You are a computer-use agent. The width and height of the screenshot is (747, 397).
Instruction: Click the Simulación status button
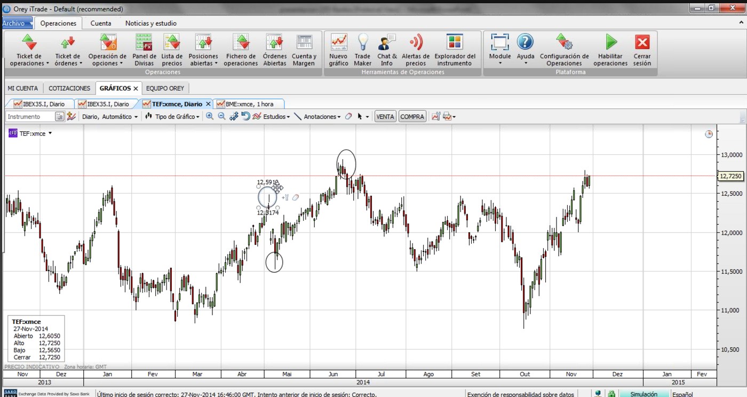tap(644, 394)
